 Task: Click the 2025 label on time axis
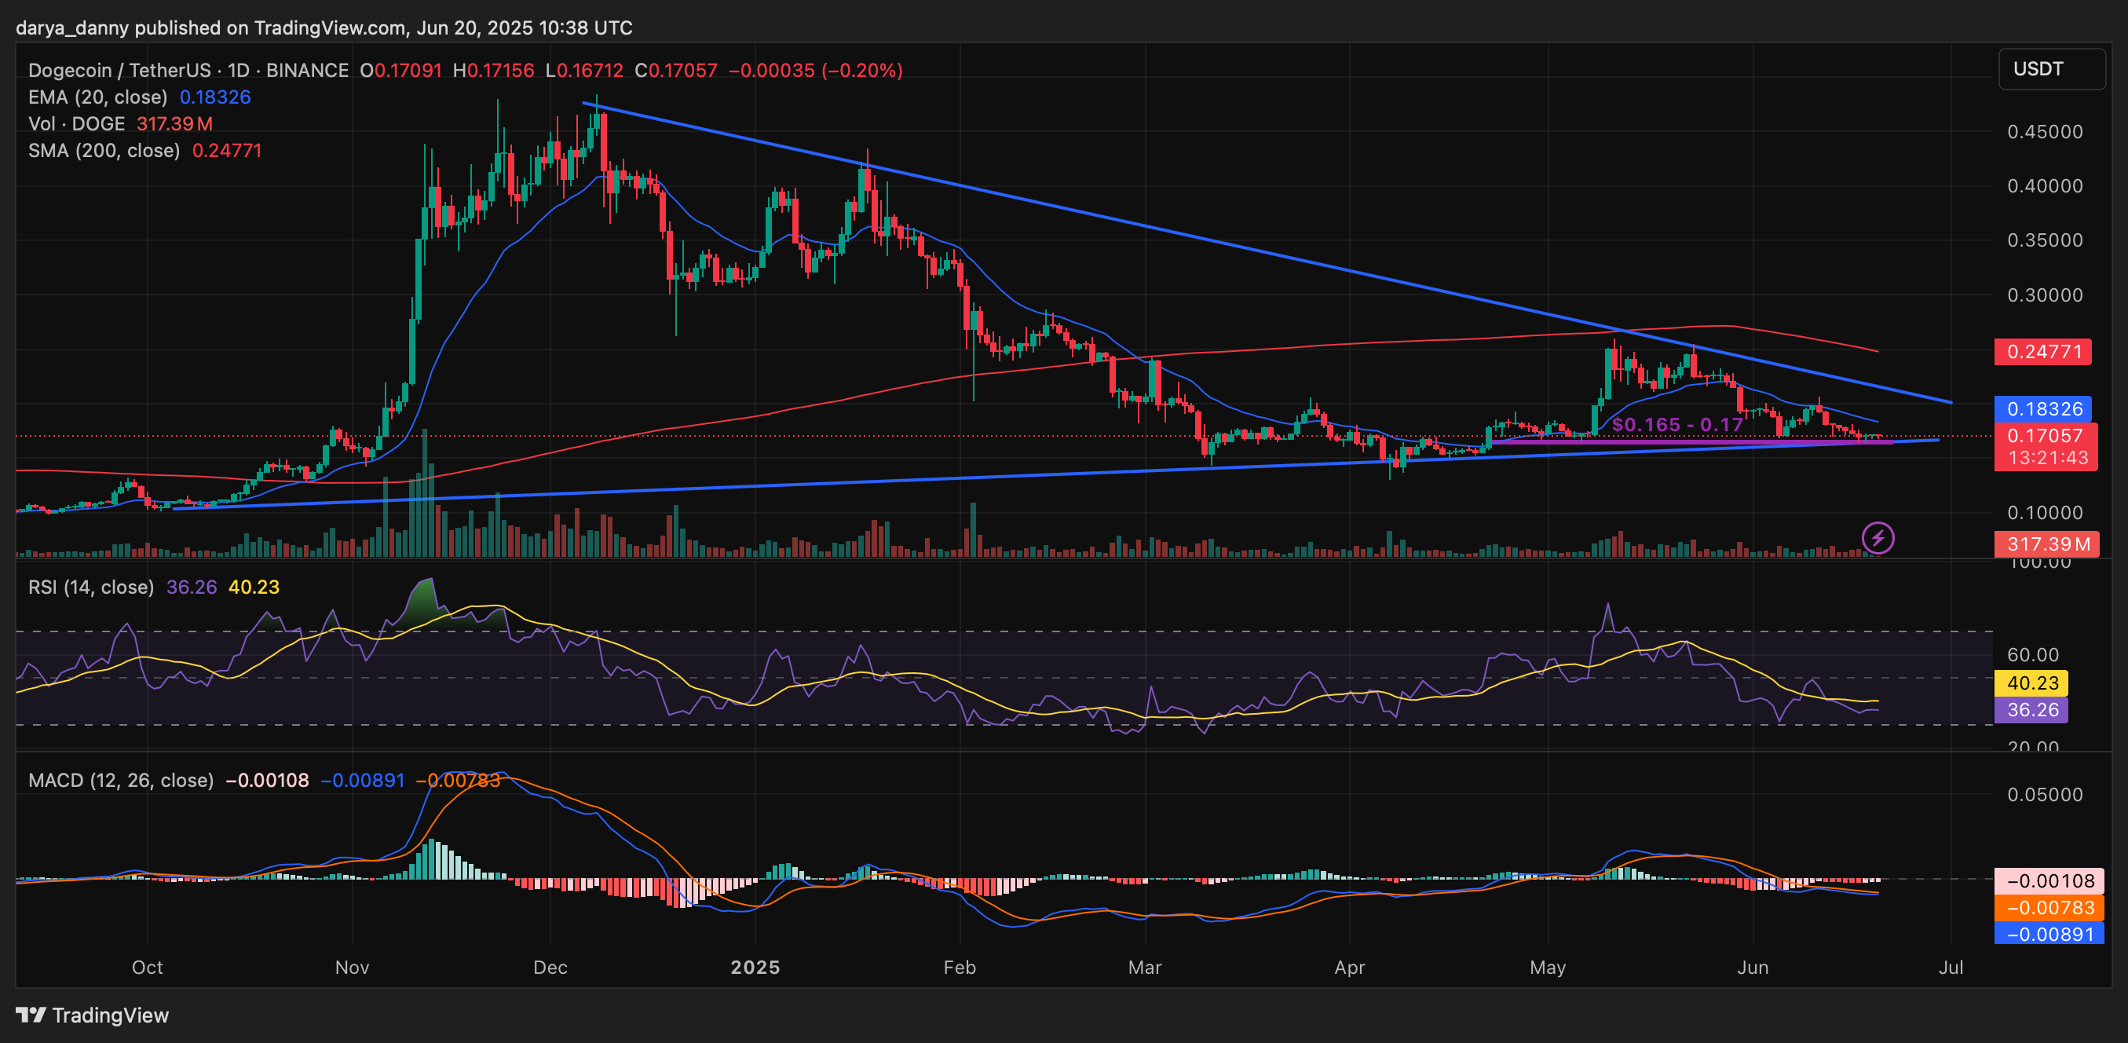[x=755, y=967]
